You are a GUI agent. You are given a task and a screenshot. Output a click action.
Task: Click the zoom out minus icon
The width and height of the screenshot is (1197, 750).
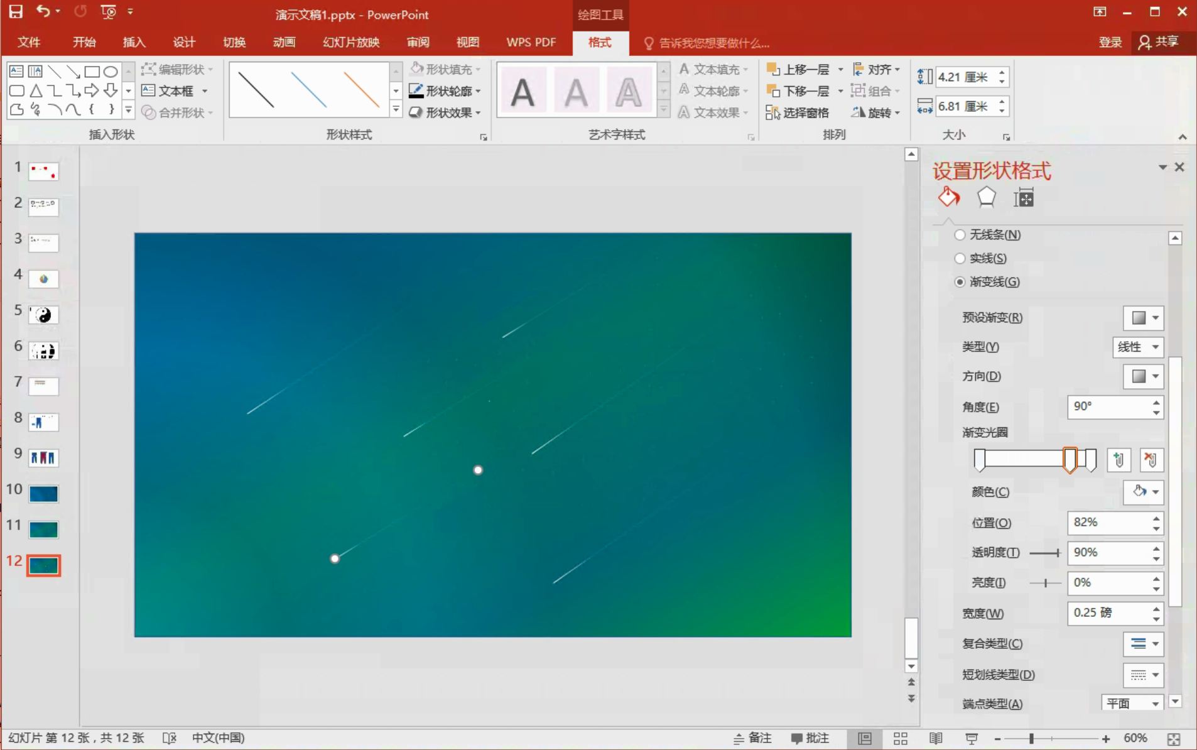click(997, 739)
